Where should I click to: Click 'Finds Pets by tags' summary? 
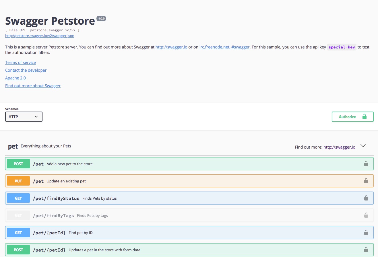pyautogui.click(x=92, y=215)
